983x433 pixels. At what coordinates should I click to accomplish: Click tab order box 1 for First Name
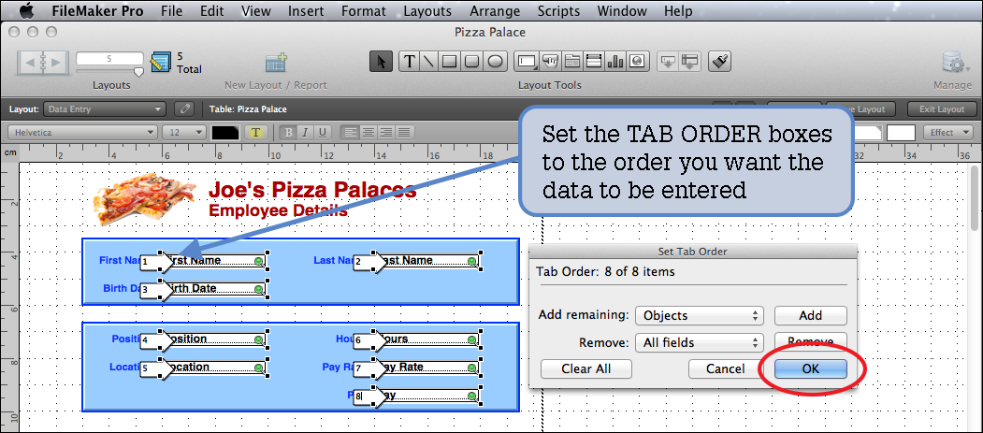(x=150, y=262)
